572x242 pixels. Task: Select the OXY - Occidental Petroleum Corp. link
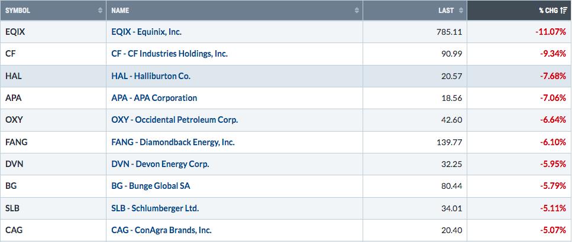click(x=174, y=120)
